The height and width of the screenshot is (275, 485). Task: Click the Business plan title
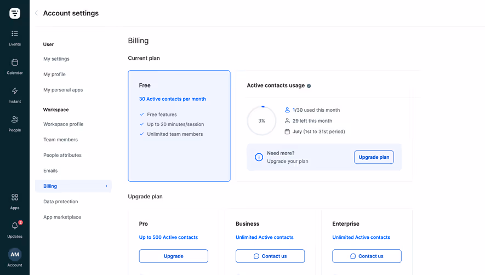(x=248, y=224)
